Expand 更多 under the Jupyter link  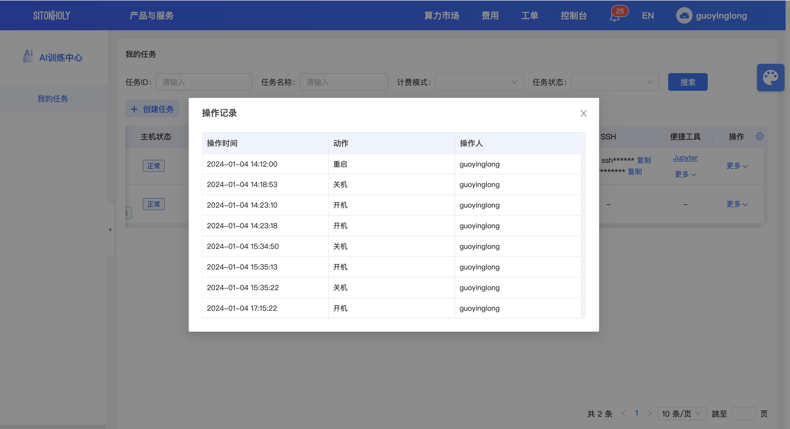(x=685, y=174)
